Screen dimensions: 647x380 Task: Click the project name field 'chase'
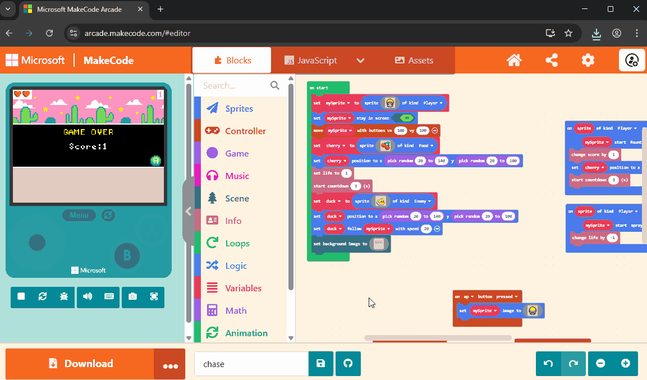[251, 364]
